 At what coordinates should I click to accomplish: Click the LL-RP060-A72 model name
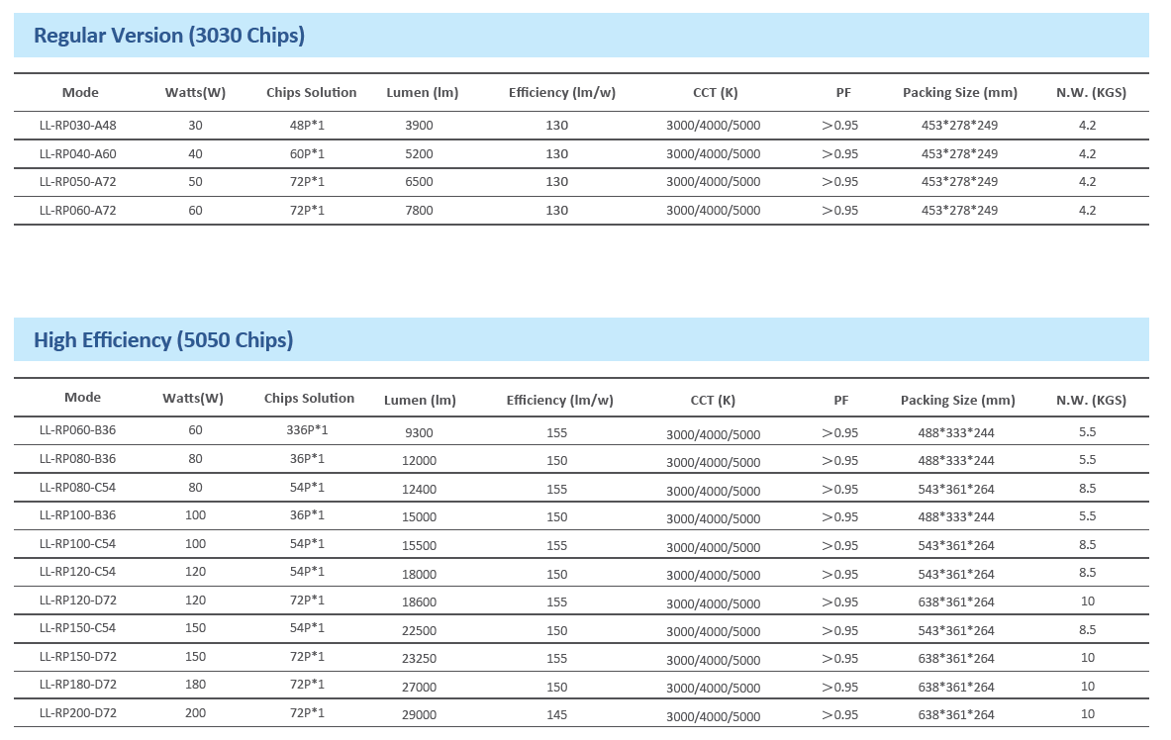[x=77, y=210]
